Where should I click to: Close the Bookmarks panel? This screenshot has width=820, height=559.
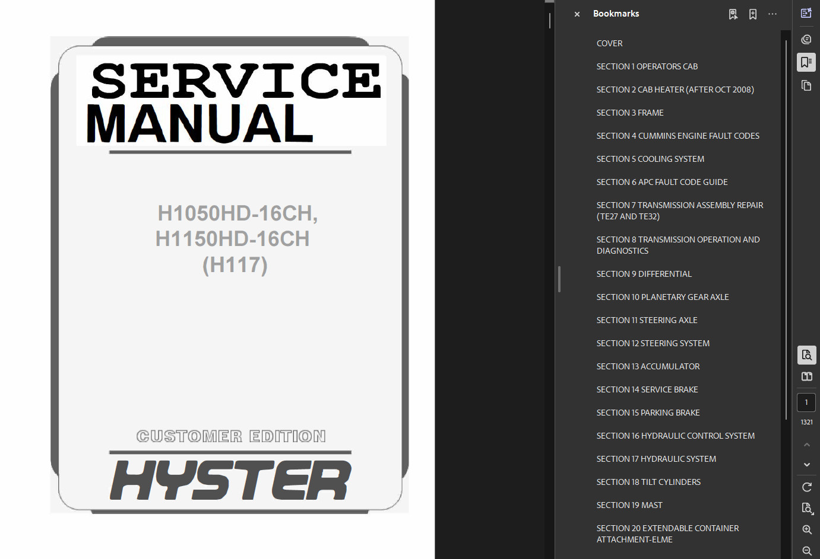point(577,14)
